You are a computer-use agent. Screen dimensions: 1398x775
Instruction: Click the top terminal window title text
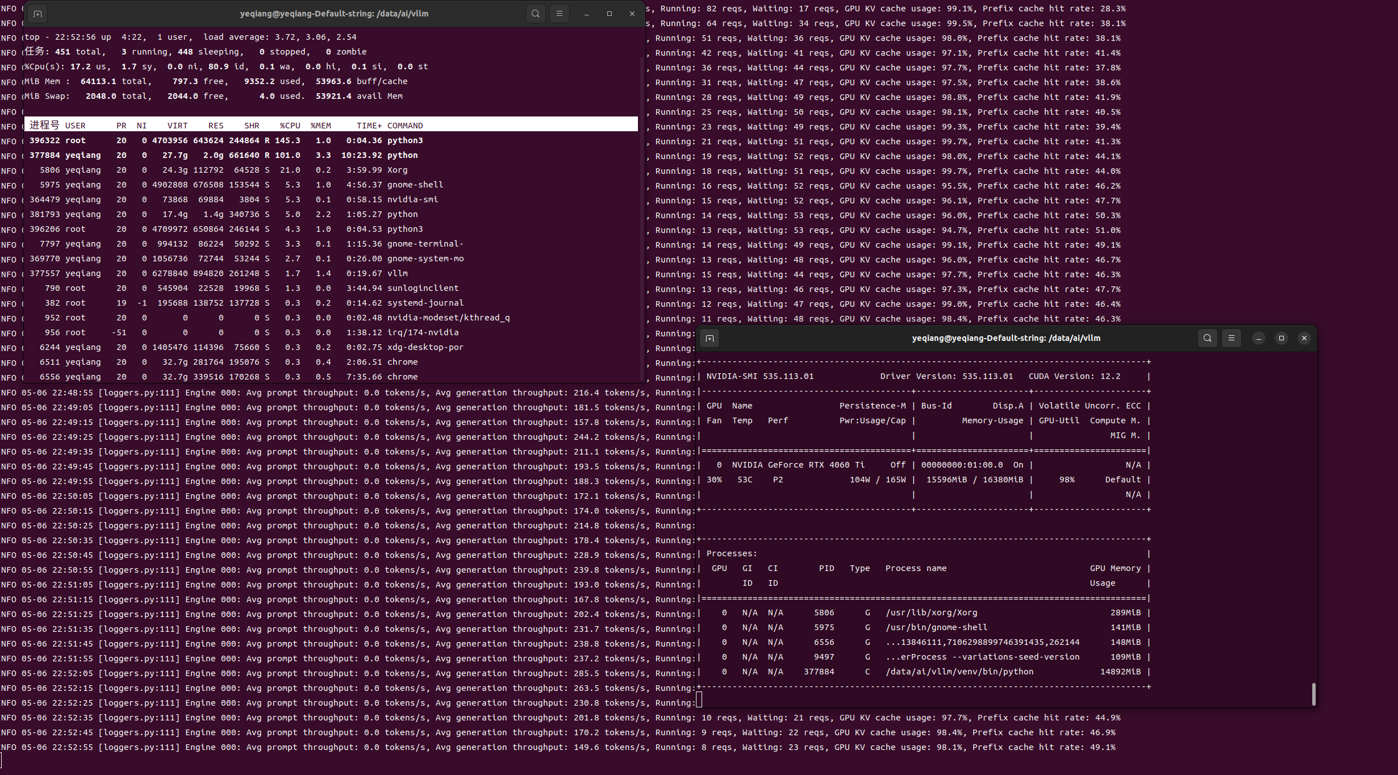point(334,14)
